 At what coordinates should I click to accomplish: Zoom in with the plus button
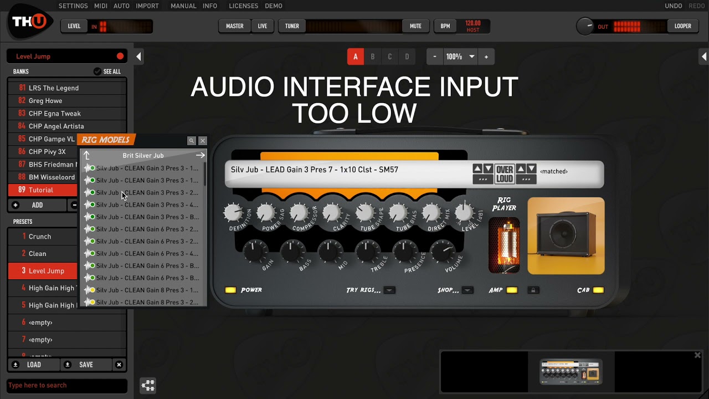[x=486, y=57]
